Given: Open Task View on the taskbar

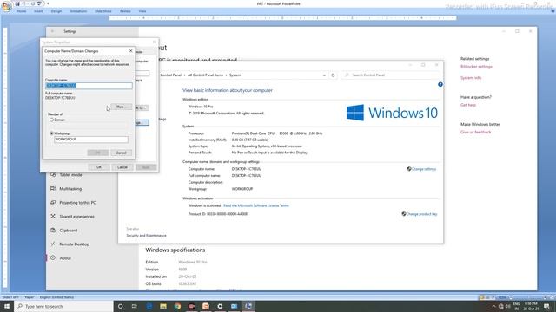Looking at the screenshot, I should point(135,306).
